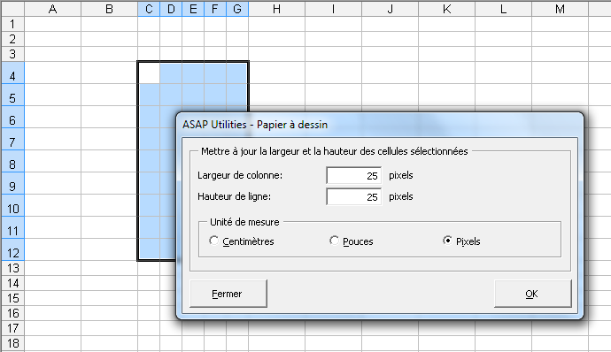Select row 16 header

(13, 313)
